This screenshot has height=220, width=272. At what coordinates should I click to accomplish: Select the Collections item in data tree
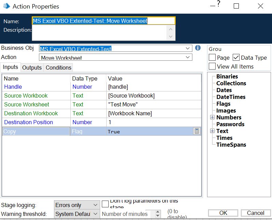pyautogui.click(x=231, y=83)
